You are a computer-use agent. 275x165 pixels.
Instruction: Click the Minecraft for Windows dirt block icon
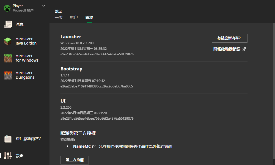(8, 58)
